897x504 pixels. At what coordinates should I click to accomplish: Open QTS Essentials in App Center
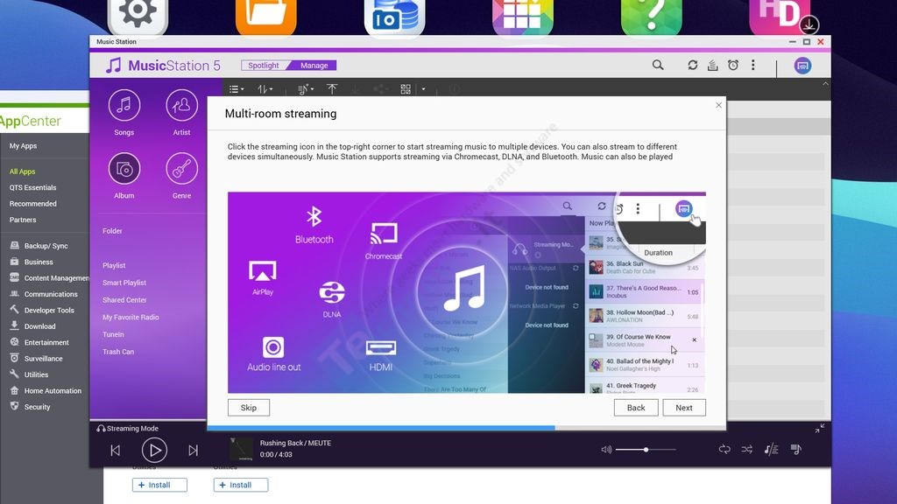(32, 187)
